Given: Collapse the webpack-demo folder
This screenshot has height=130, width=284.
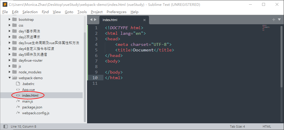Looking at the screenshot, I should click(10, 78).
